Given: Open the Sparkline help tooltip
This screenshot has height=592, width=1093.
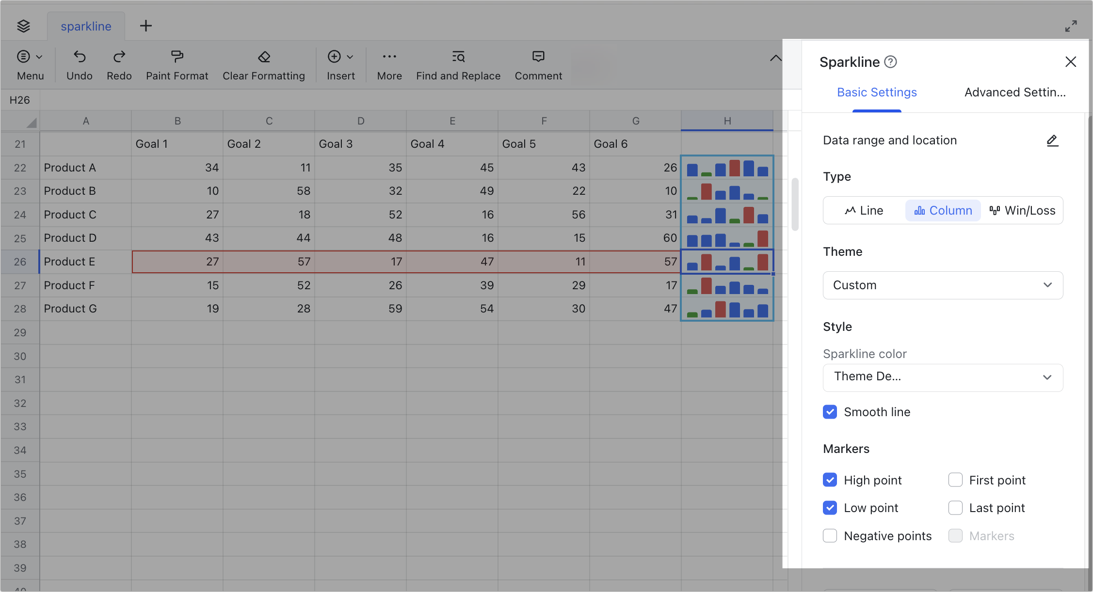Looking at the screenshot, I should 891,62.
